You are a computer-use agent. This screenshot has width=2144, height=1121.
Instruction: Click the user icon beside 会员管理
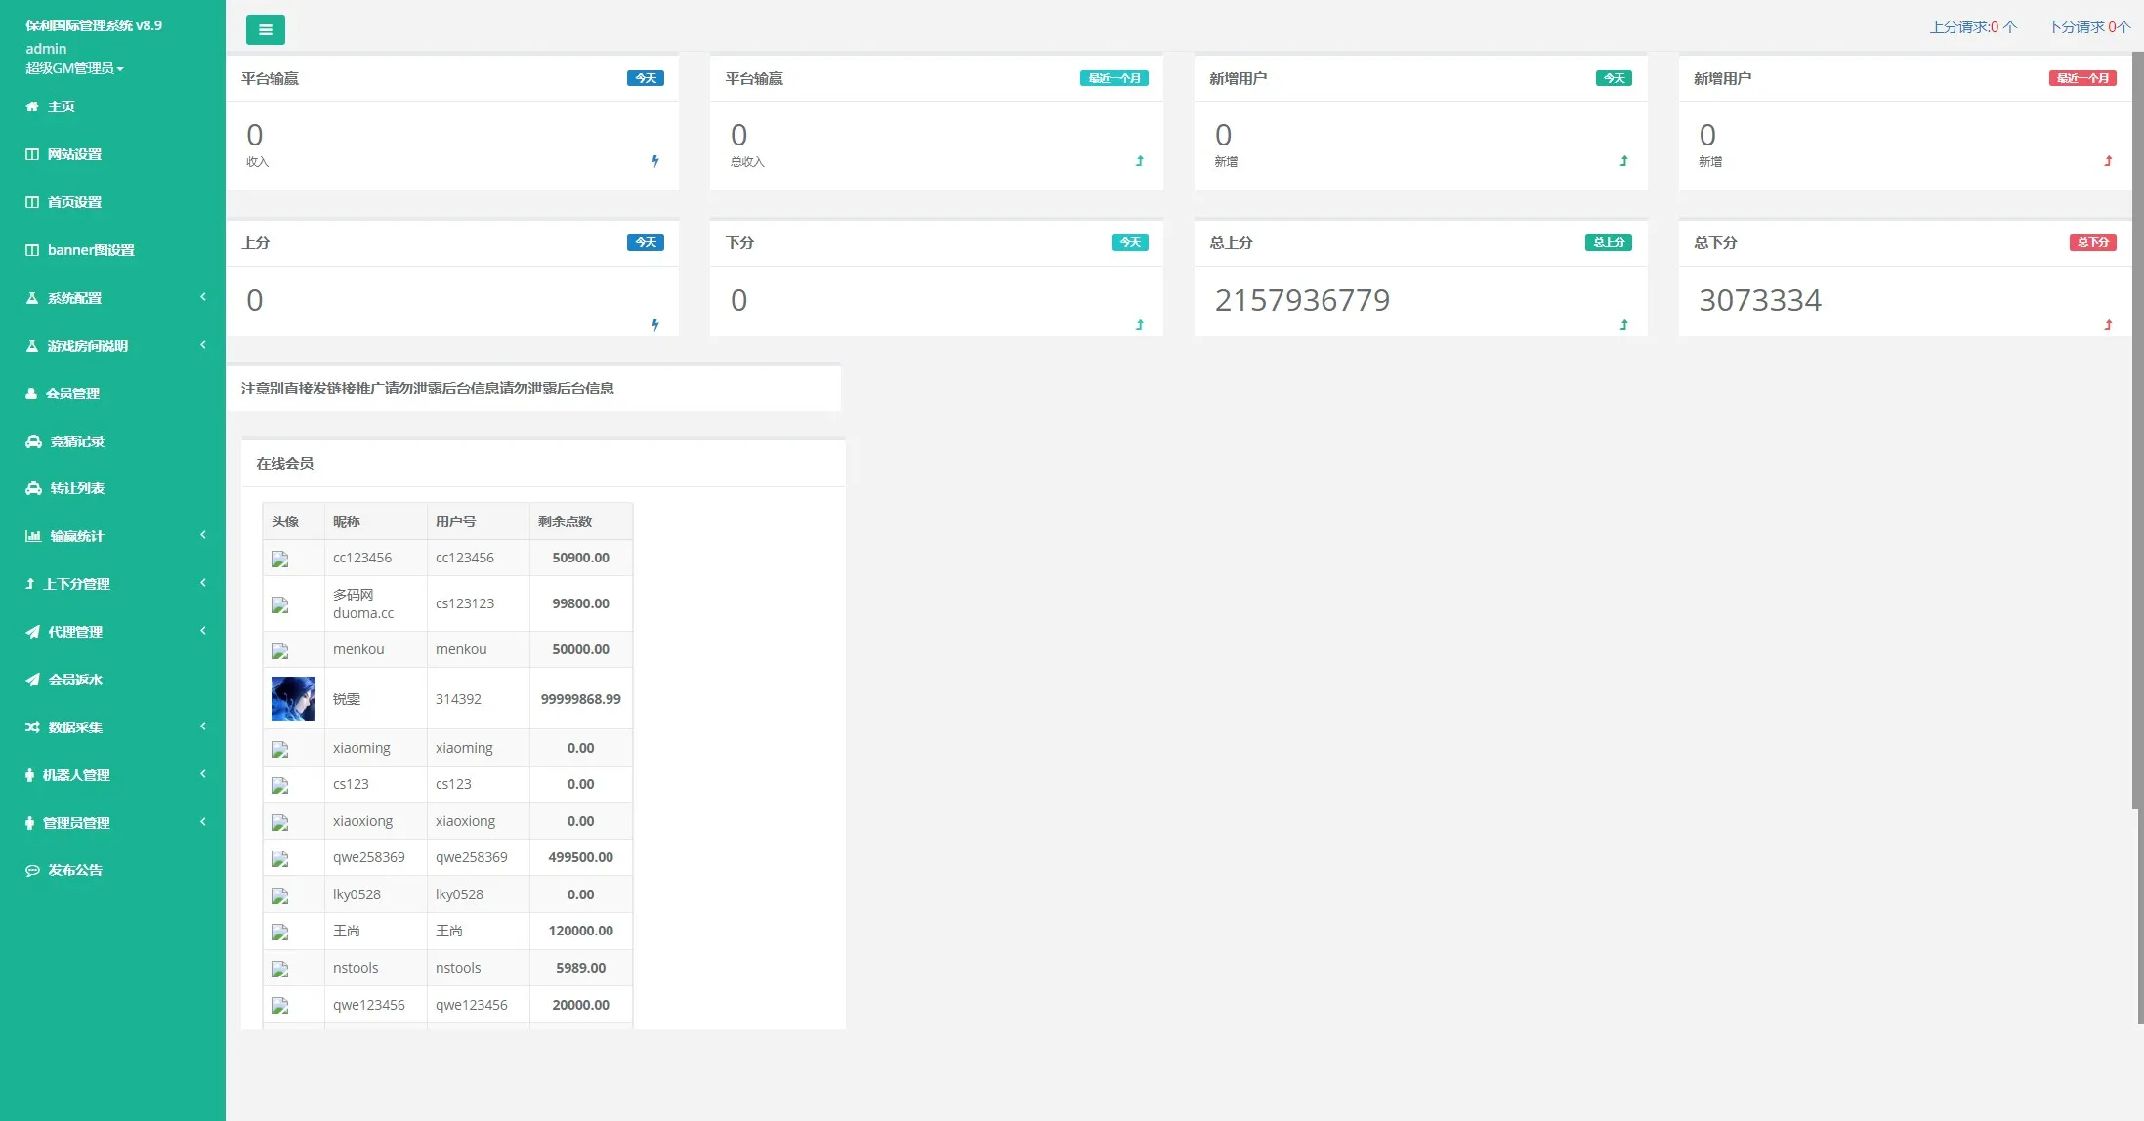pyautogui.click(x=32, y=394)
